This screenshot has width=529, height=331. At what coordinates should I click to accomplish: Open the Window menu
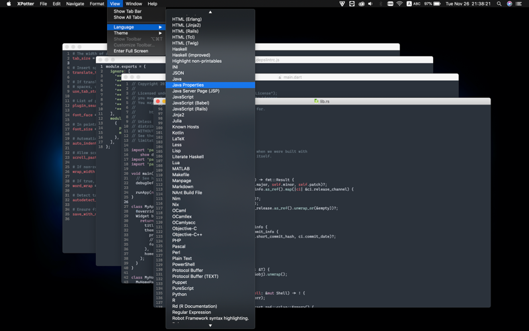[x=134, y=4]
